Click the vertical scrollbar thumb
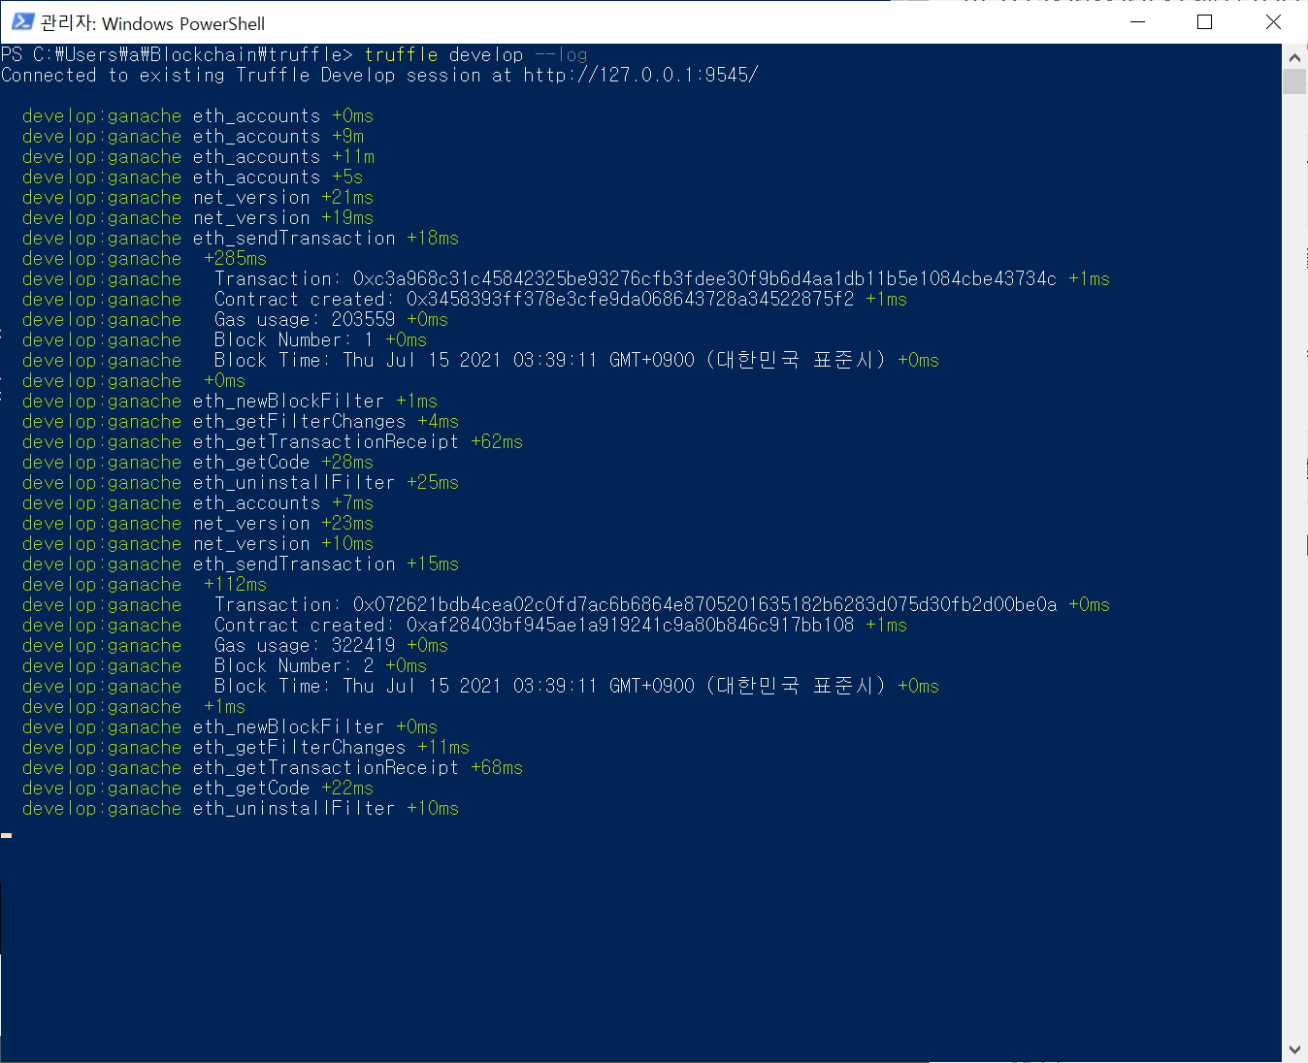Image resolution: width=1308 pixels, height=1063 pixels. [x=1294, y=81]
